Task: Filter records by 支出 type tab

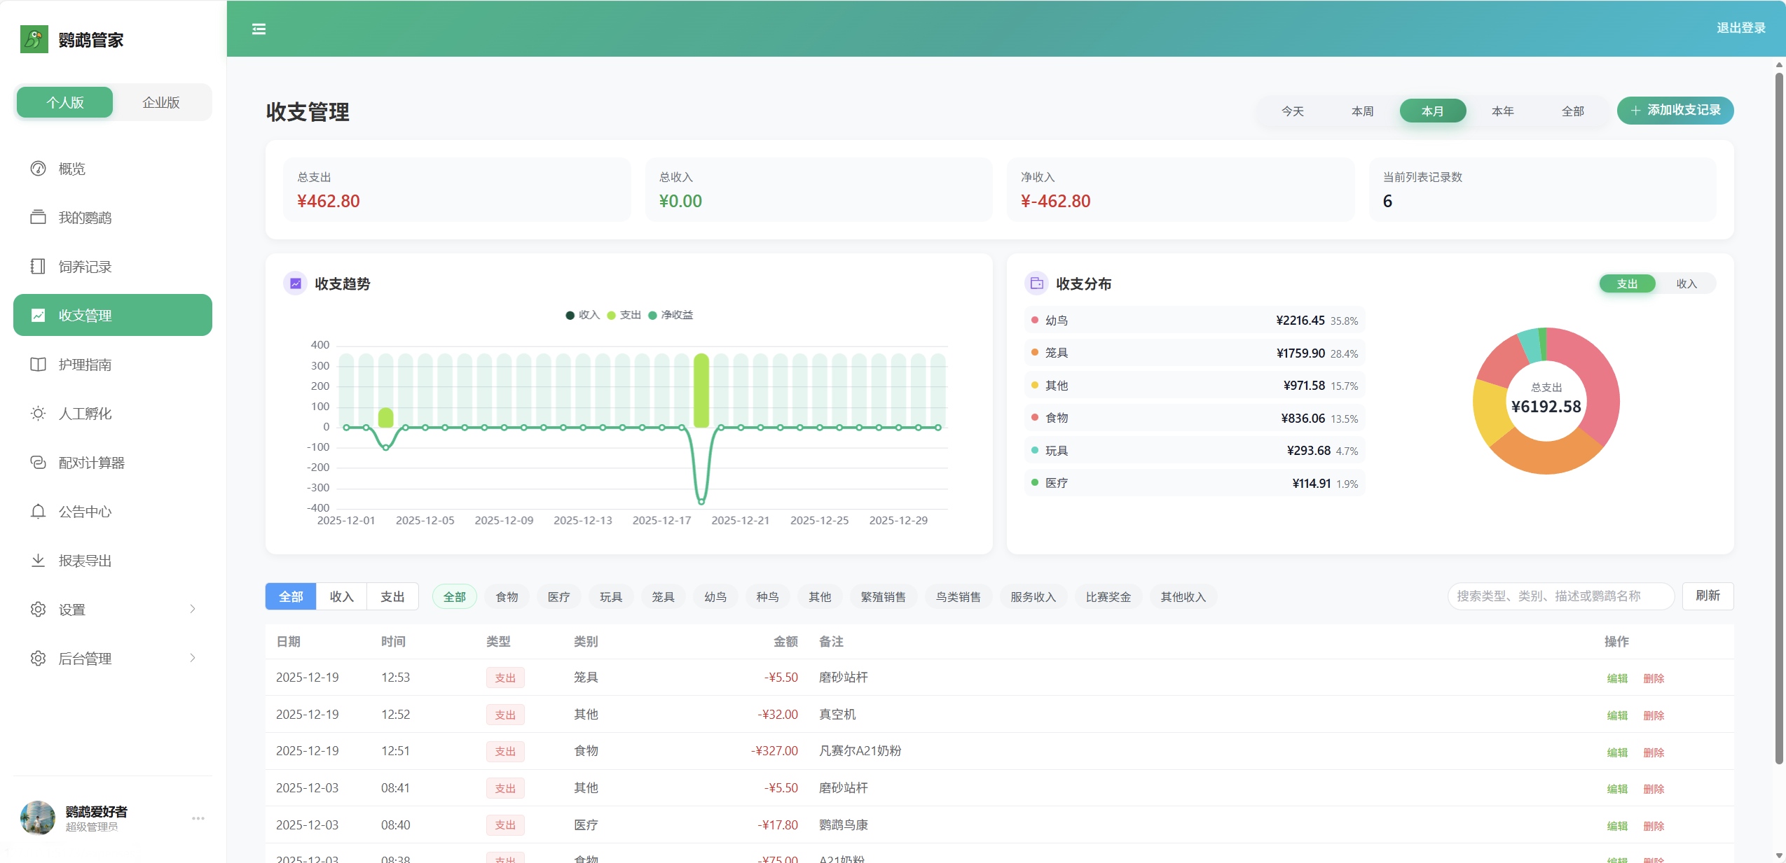Action: pyautogui.click(x=392, y=596)
